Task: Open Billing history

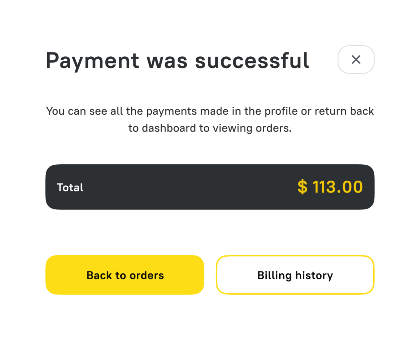Action: tap(295, 275)
